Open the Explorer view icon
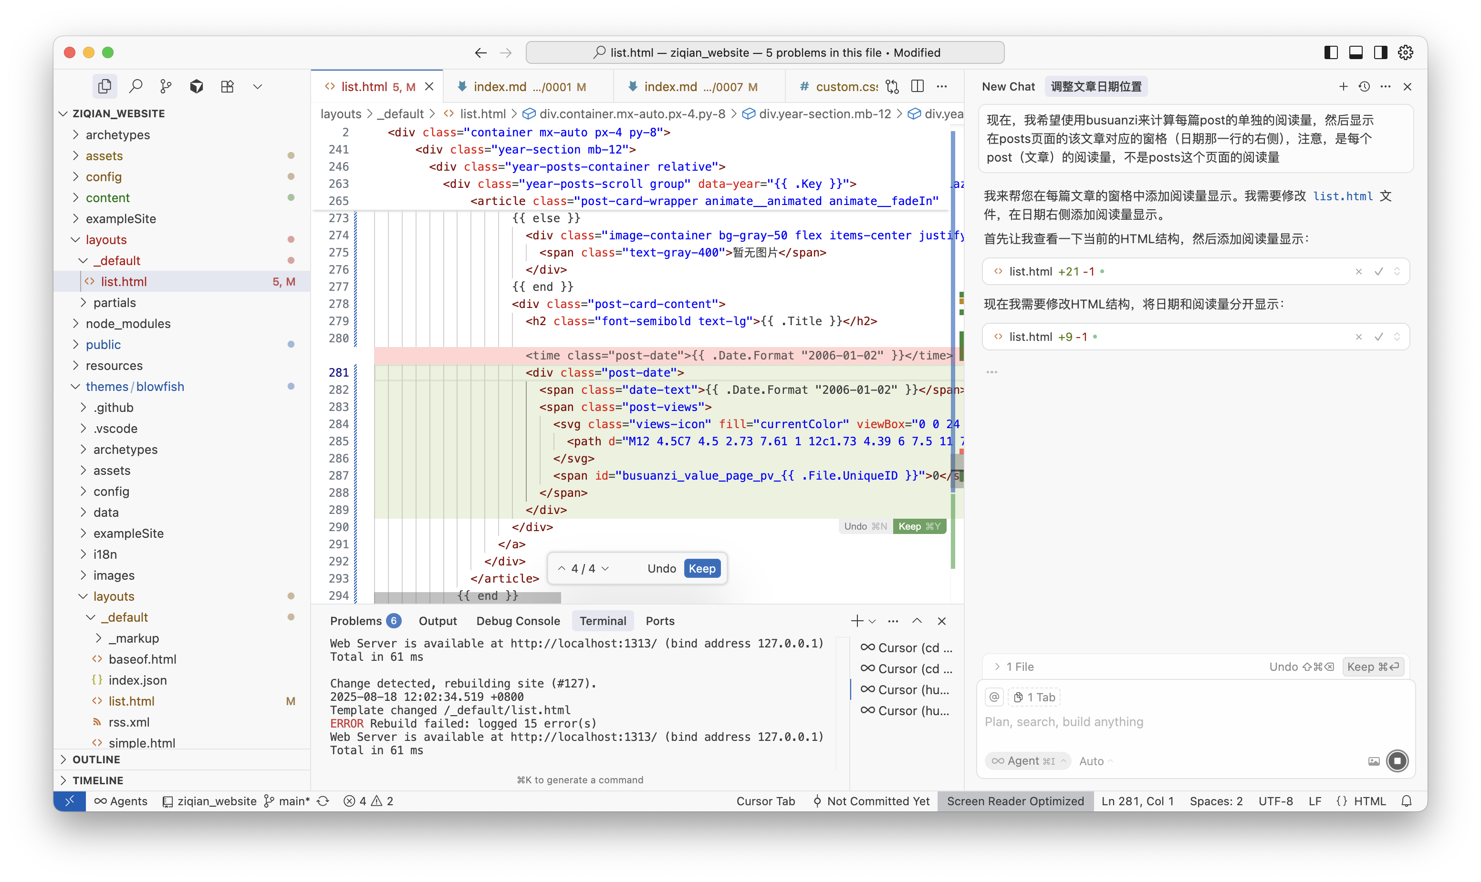 coord(104,87)
